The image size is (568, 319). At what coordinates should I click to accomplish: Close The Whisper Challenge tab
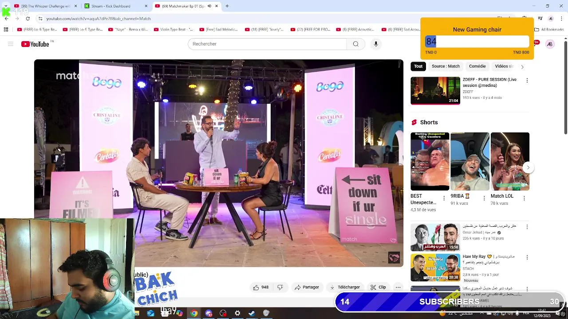click(x=75, y=6)
